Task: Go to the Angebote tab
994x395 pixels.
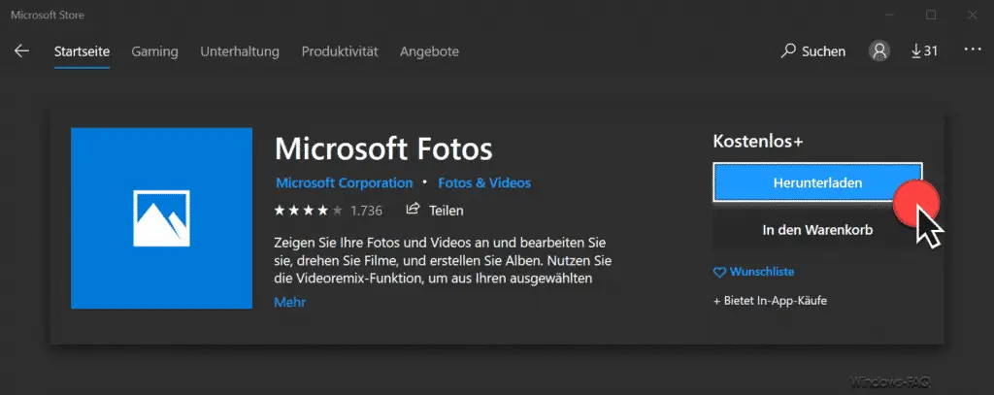Action: pyautogui.click(x=429, y=52)
